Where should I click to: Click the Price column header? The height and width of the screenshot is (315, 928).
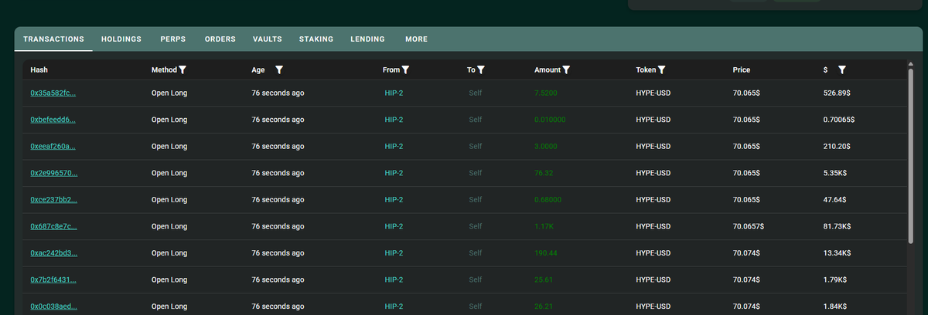pyautogui.click(x=742, y=69)
